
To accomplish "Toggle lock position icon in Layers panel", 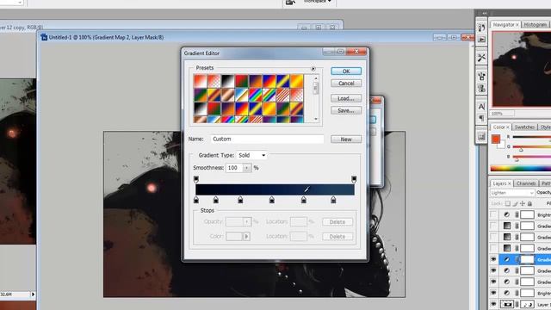I will pos(523,203).
